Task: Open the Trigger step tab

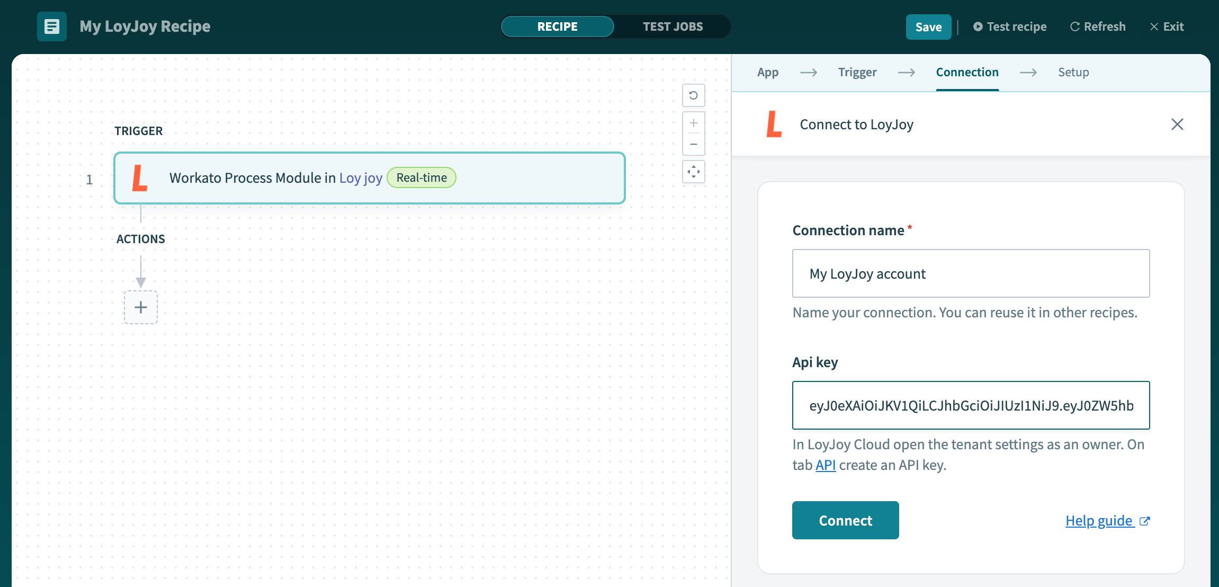Action: click(x=857, y=72)
